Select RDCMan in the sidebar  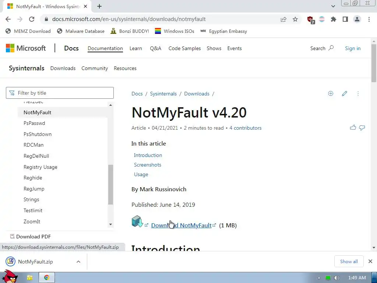pos(34,145)
